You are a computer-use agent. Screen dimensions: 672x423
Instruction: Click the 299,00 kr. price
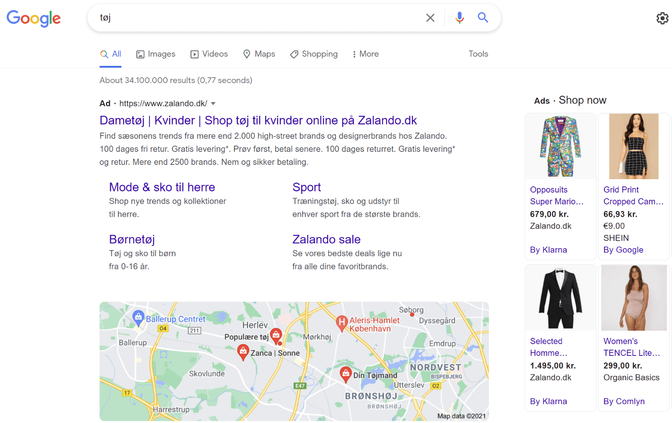(623, 366)
